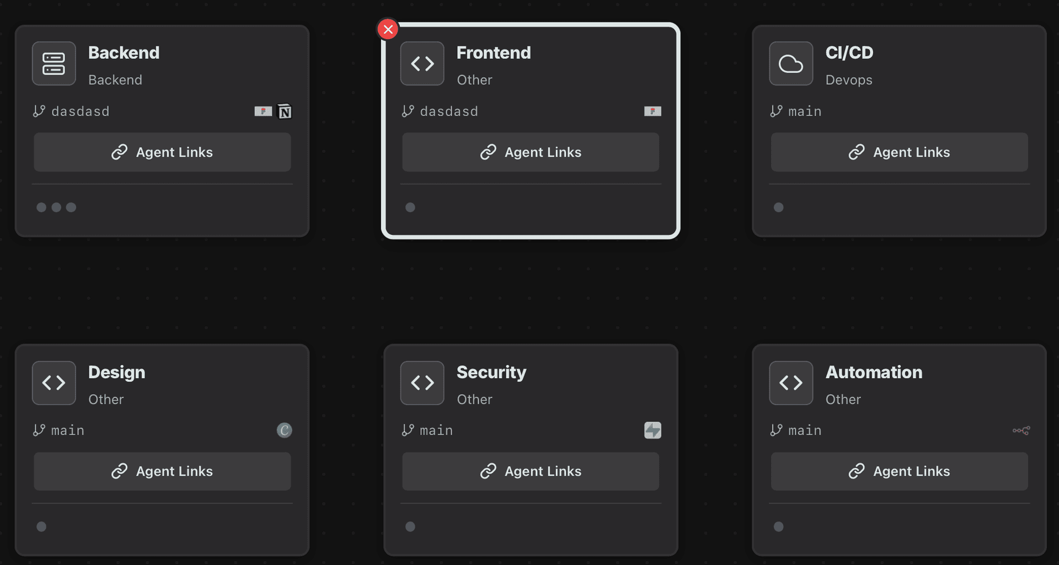The width and height of the screenshot is (1059, 565).
Task: Click the lightning integration icon on Security card
Action: click(x=652, y=431)
